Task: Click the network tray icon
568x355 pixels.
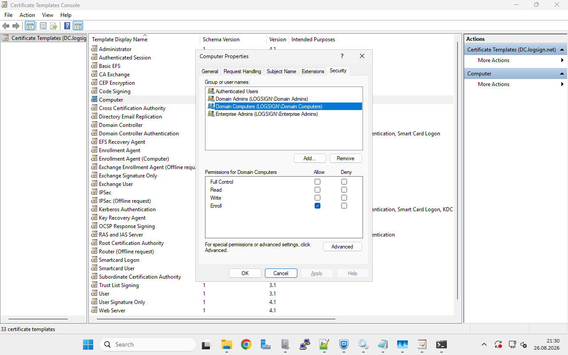Action: 512,344
